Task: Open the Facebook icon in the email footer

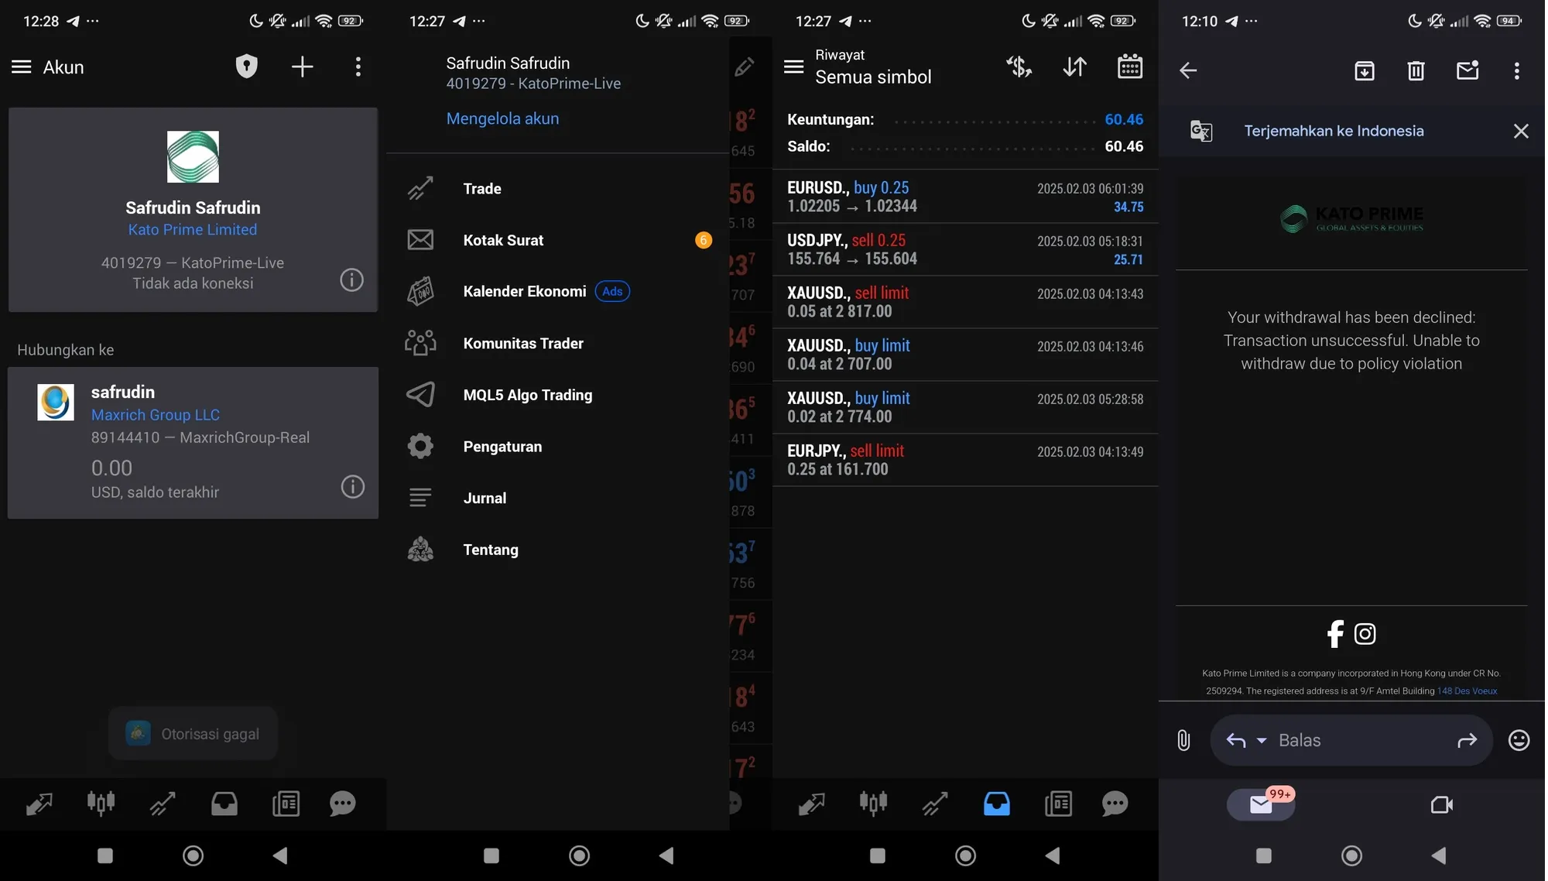Action: tap(1335, 634)
